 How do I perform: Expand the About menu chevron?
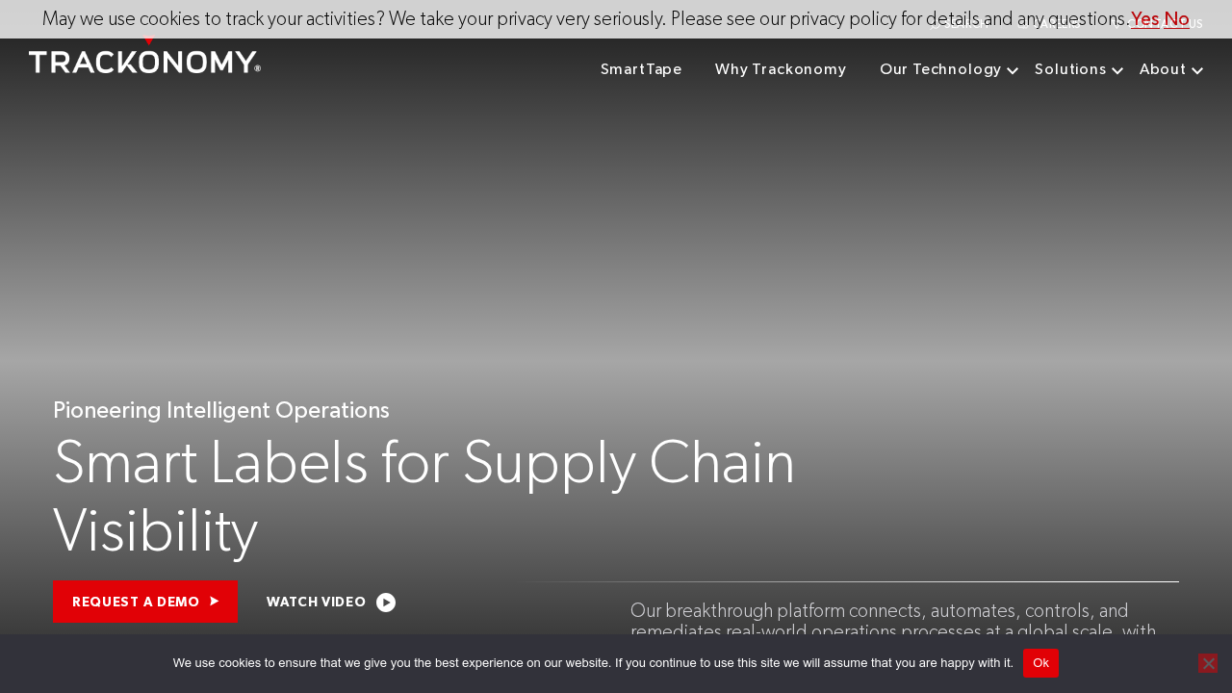coord(1197,70)
